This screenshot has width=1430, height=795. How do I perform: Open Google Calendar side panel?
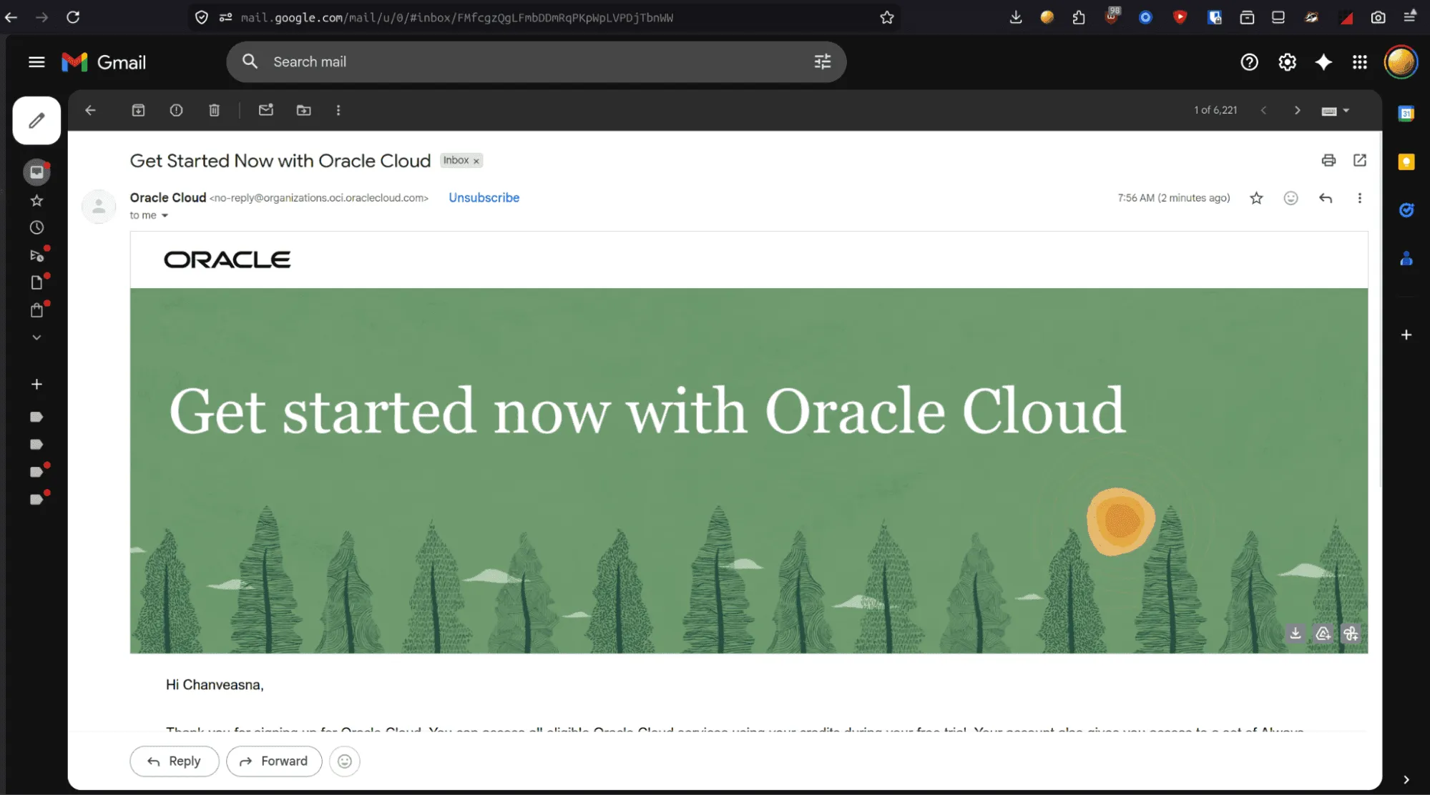pos(1406,113)
